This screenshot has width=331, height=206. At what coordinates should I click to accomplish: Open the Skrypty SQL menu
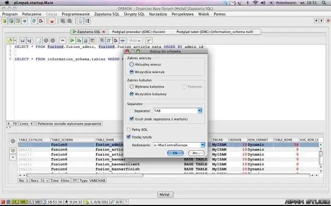point(134,14)
